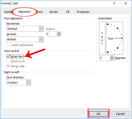Viewport: 132px width, 119px height.
Task: Click the Cancel button
Action: tap(120, 114)
